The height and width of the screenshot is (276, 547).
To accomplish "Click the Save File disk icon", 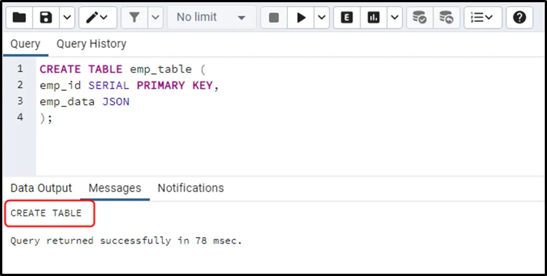I will pyautogui.click(x=46, y=18).
